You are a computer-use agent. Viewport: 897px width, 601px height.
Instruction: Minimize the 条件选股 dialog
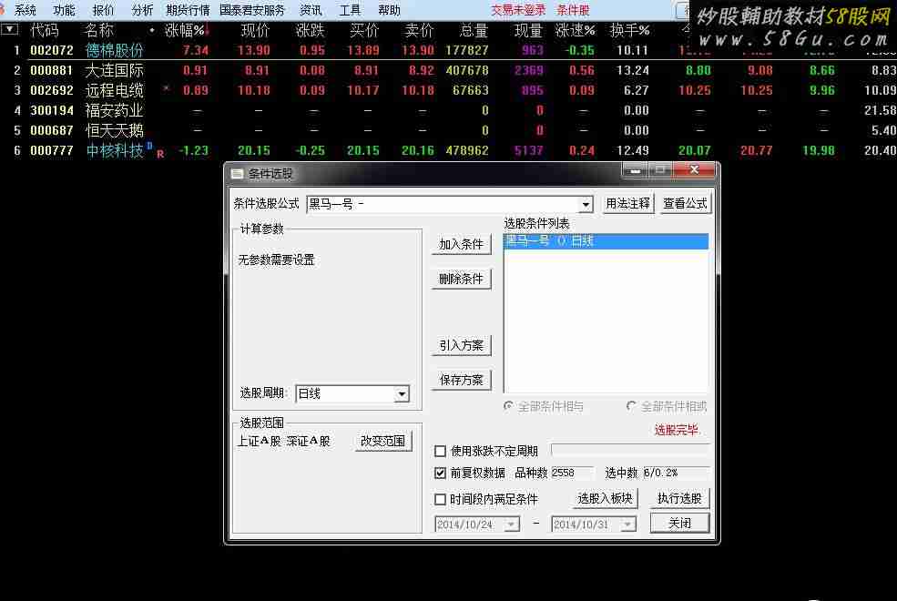pos(635,170)
